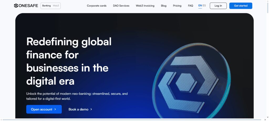
Task: Switch the mode toggle to Web3
Action: pos(56,6)
